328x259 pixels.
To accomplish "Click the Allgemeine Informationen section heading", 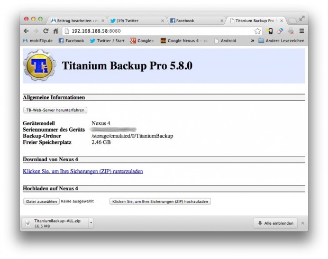I will click(54, 97).
